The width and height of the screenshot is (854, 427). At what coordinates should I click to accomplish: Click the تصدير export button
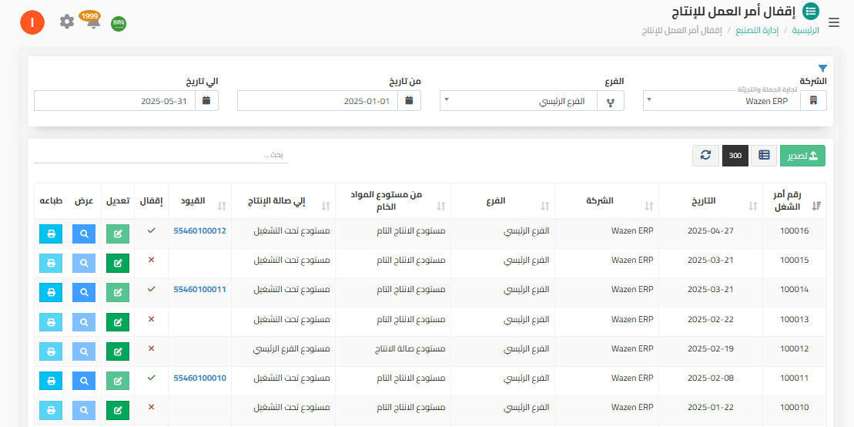(x=802, y=156)
